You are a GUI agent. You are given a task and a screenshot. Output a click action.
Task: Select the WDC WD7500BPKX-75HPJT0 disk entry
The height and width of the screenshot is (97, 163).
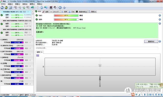click(x=17, y=23)
